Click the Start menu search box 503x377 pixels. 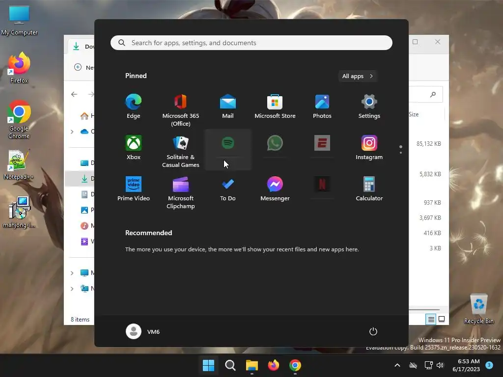(251, 43)
